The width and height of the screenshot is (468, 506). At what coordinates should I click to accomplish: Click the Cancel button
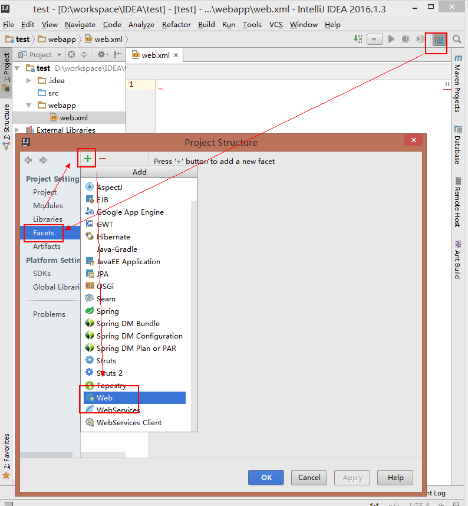(309, 478)
